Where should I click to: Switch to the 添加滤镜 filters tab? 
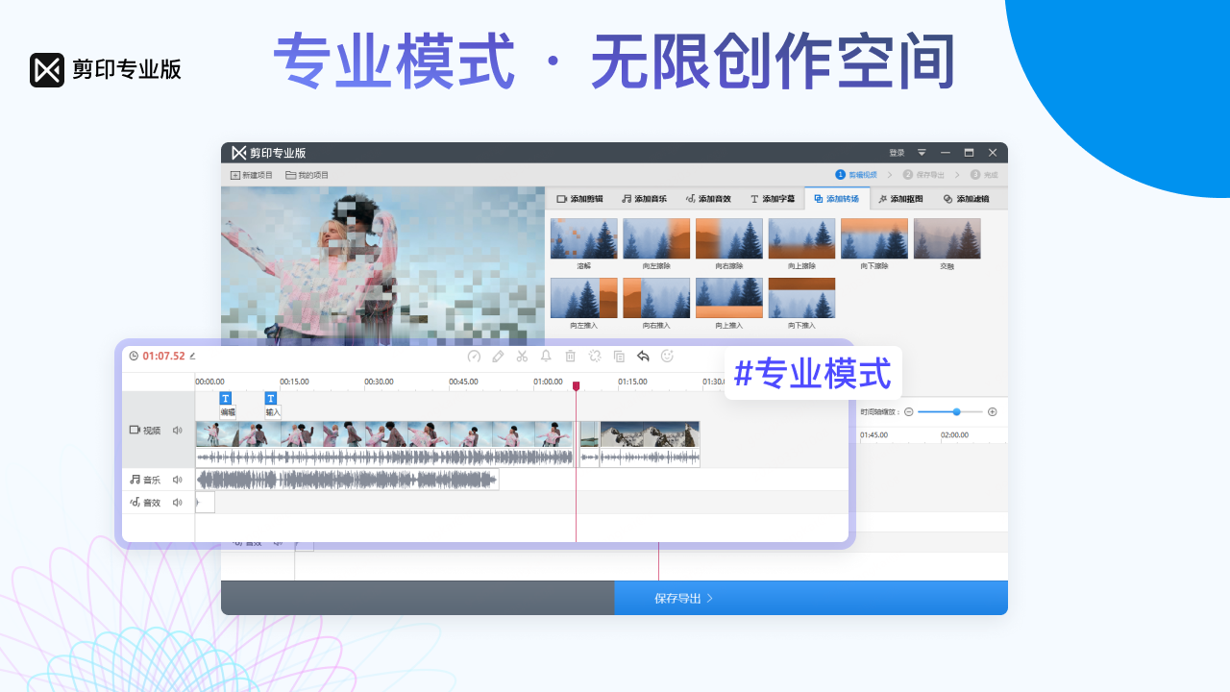[x=966, y=198]
